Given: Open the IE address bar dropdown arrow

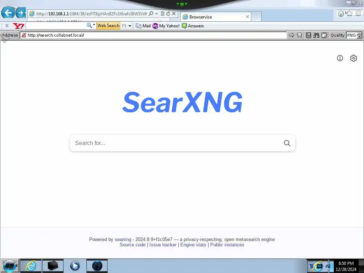Looking at the screenshot, I should tap(156, 14).
